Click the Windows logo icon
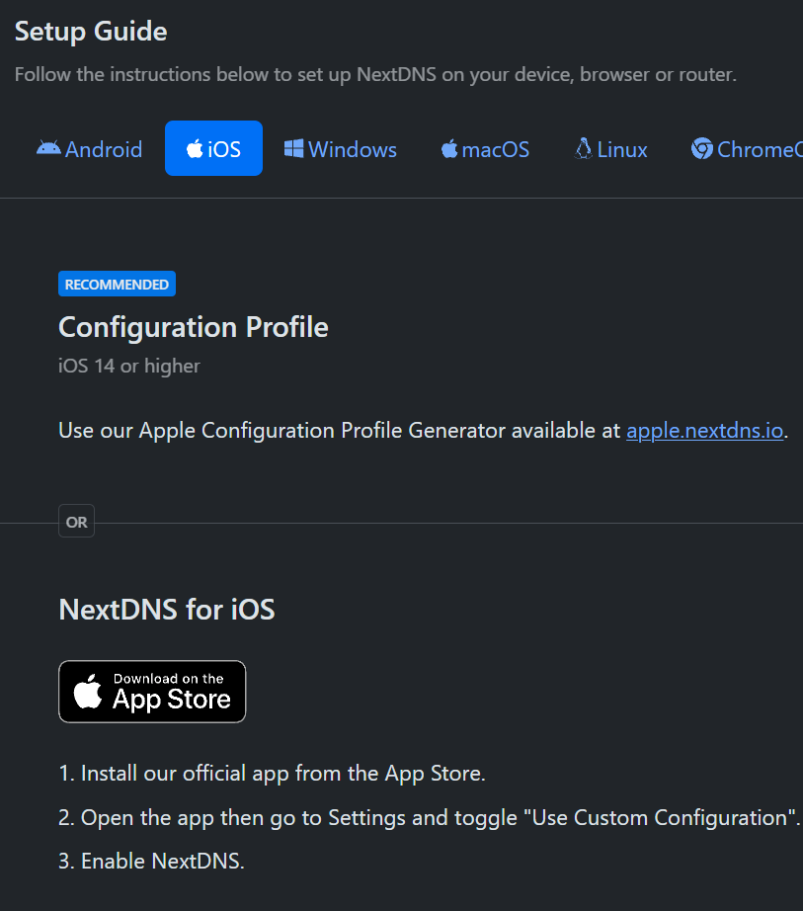Screen dimensions: 803x911 point(293,148)
